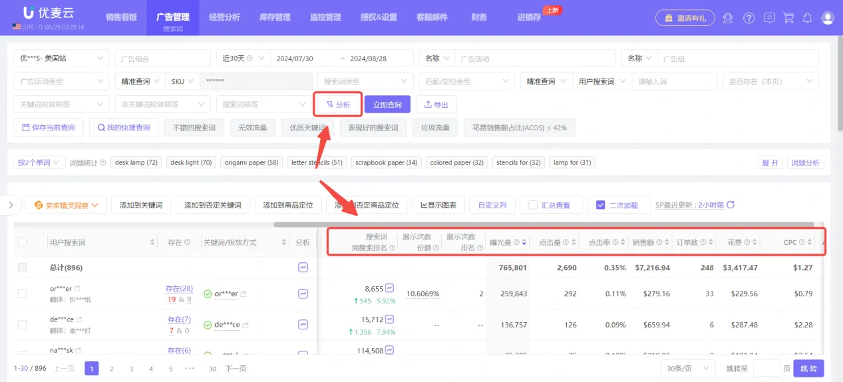The width and height of the screenshot is (843, 382).
Task: Open analysis chart icon for or***er row
Action: point(303,293)
